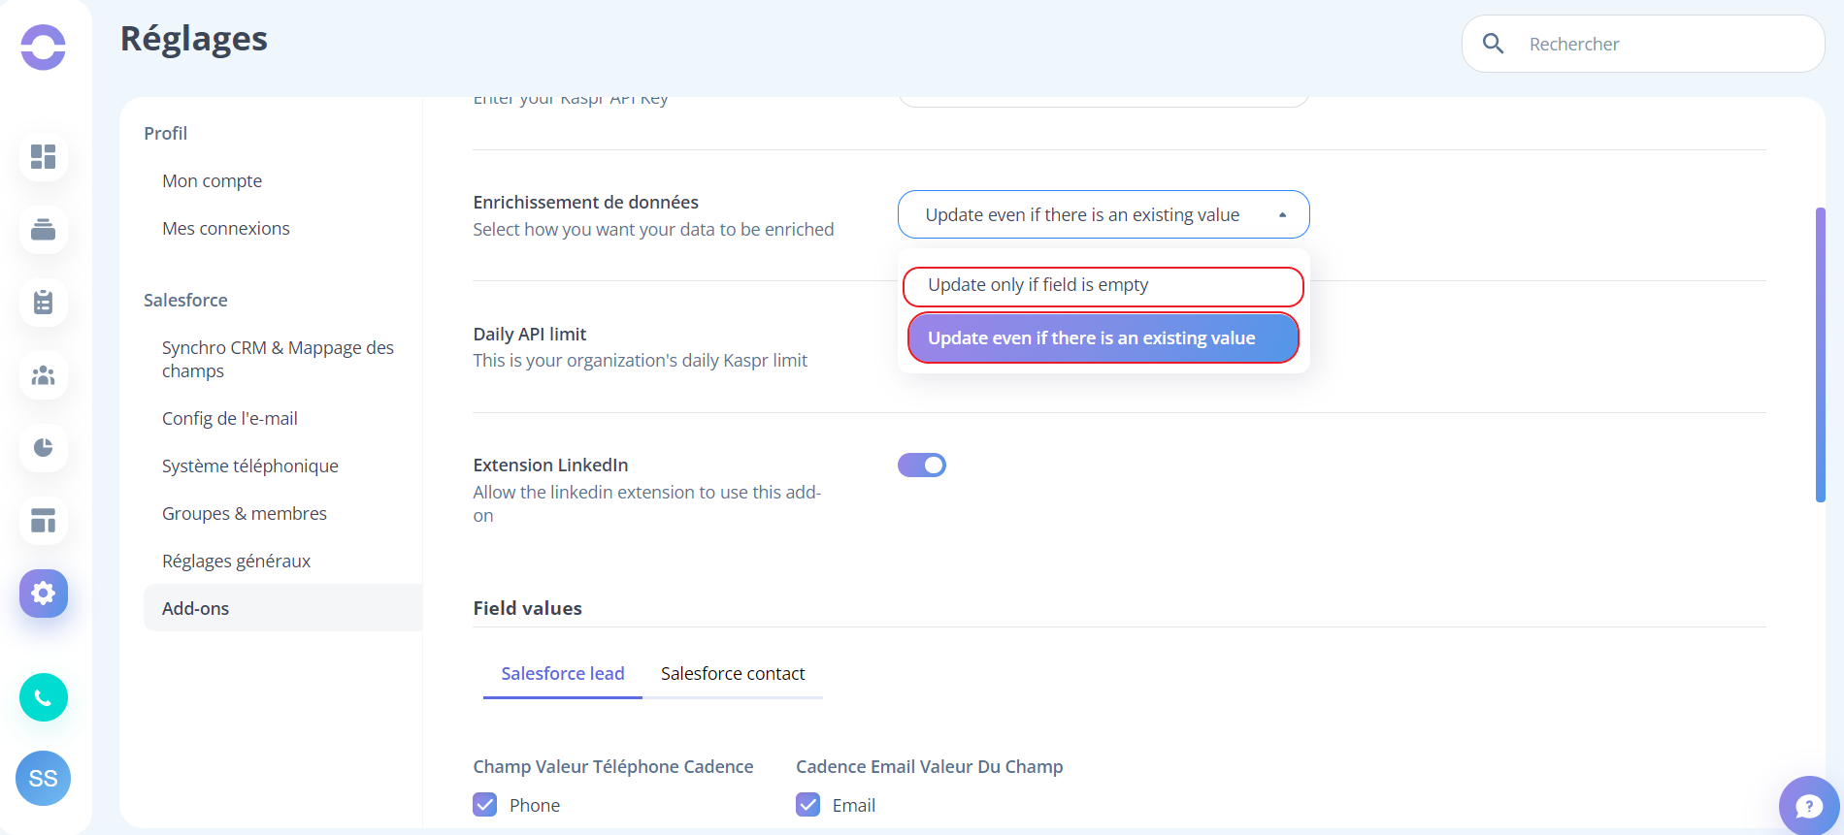1844x835 pixels.
Task: Open the stacked inbox tray icon
Action: pyautogui.click(x=44, y=230)
